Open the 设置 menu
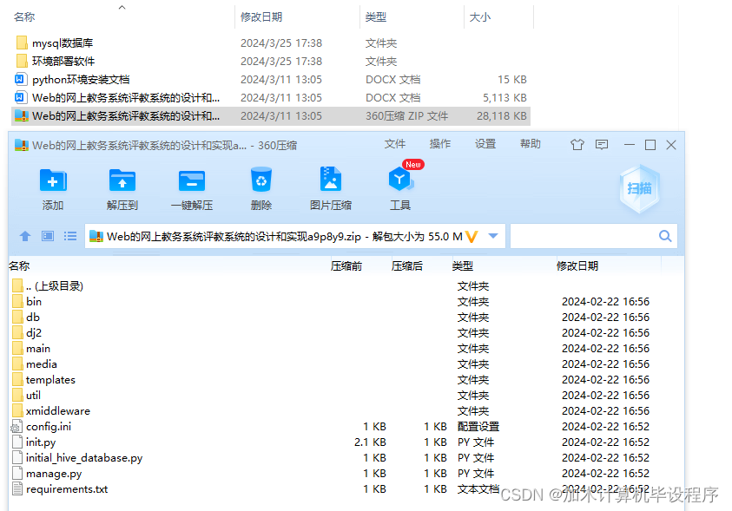This screenshot has height=511, width=732. (x=487, y=144)
